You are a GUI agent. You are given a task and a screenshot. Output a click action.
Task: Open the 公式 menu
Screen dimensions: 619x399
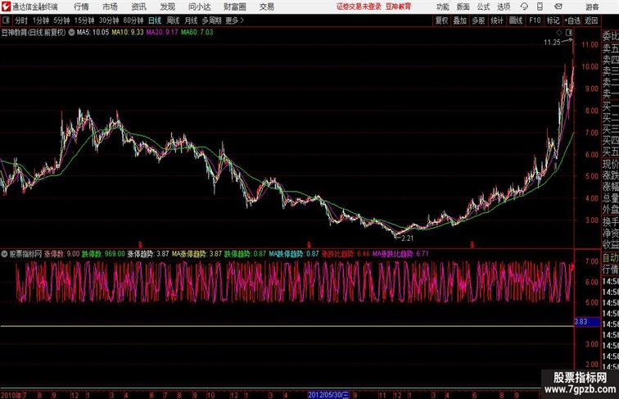483,7
